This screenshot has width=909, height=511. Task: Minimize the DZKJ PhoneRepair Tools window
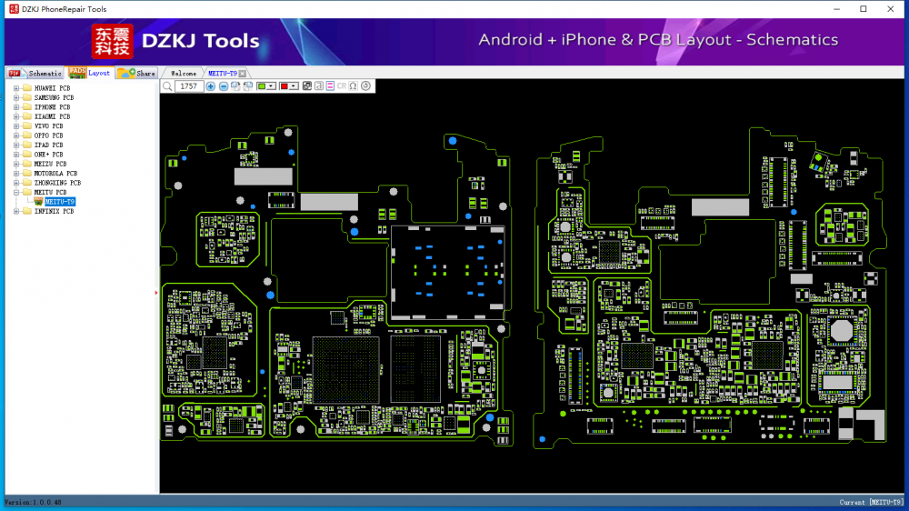pos(836,9)
